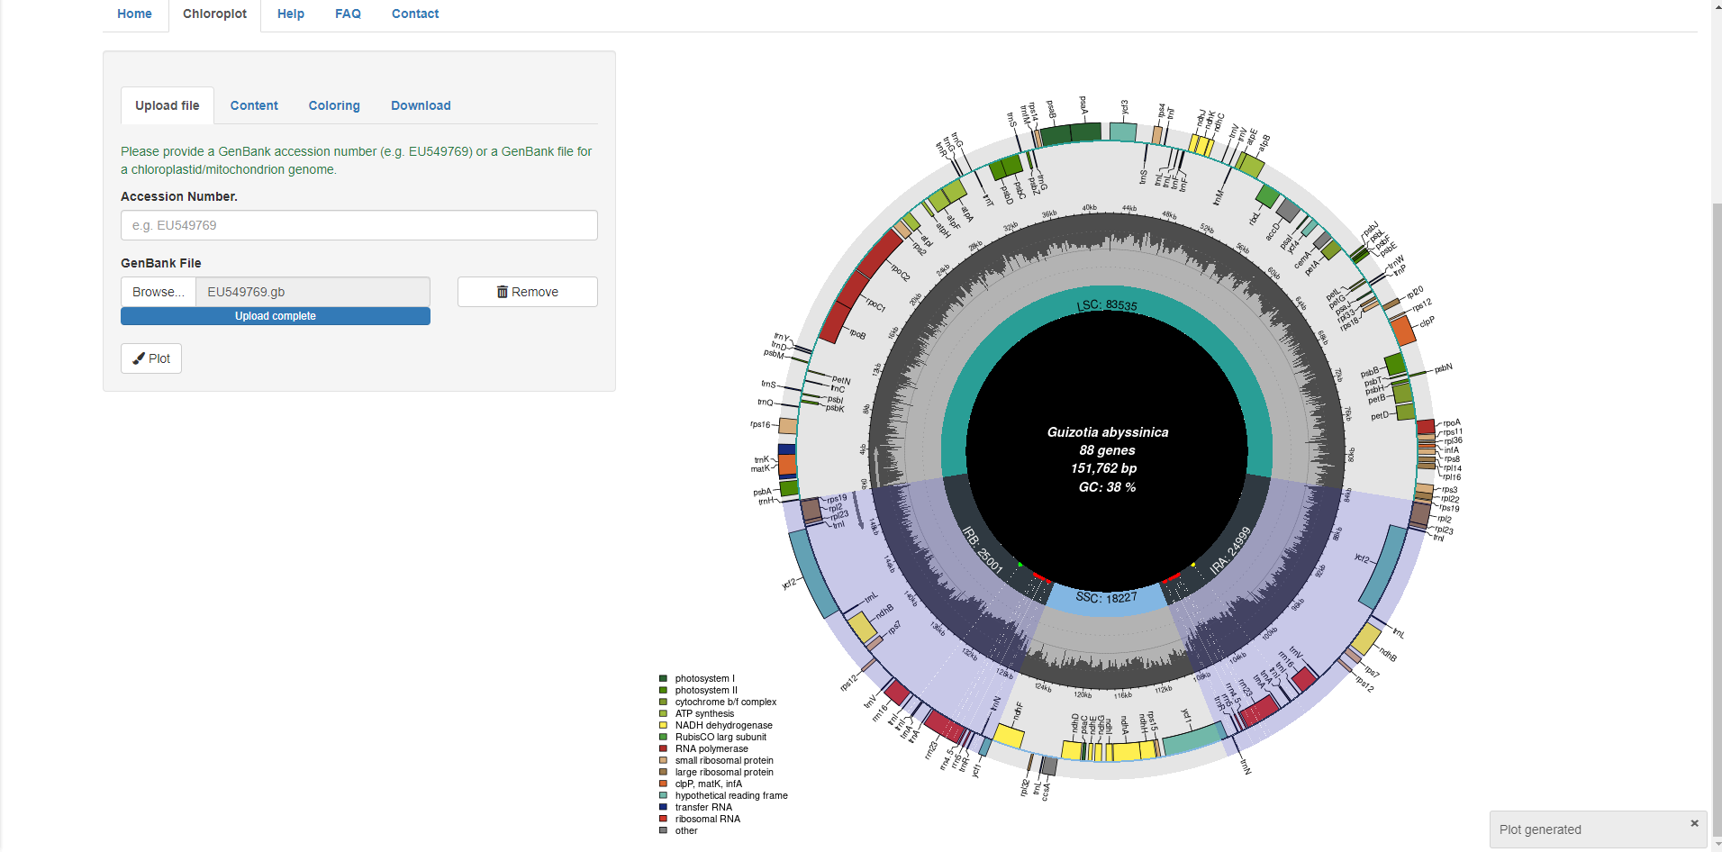Switch to the Content tab

pos(254,105)
